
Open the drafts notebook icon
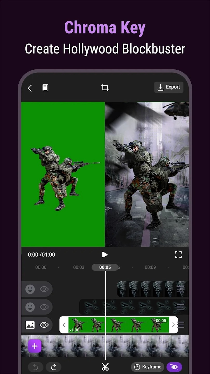click(45, 88)
